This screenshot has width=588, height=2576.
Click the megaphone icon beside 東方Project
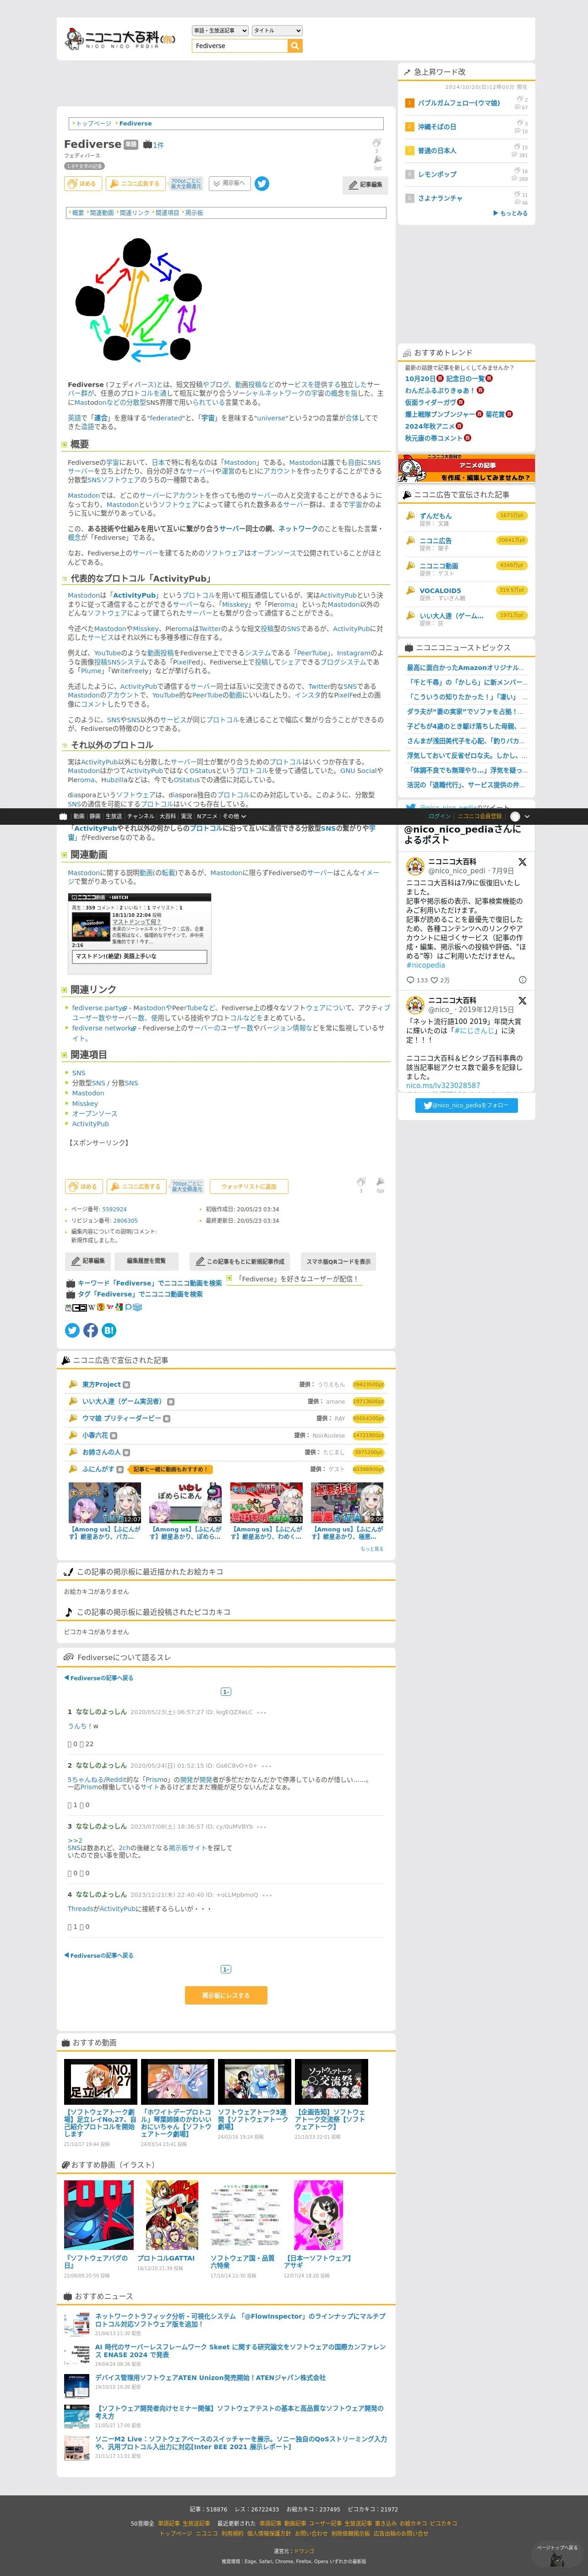pyautogui.click(x=72, y=1384)
